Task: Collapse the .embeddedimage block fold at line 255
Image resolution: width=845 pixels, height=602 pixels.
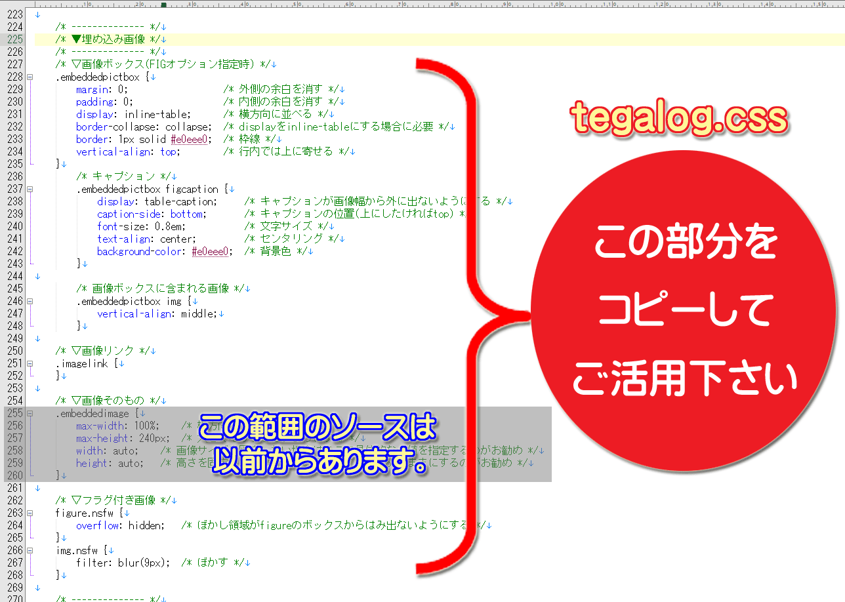Action: point(30,414)
